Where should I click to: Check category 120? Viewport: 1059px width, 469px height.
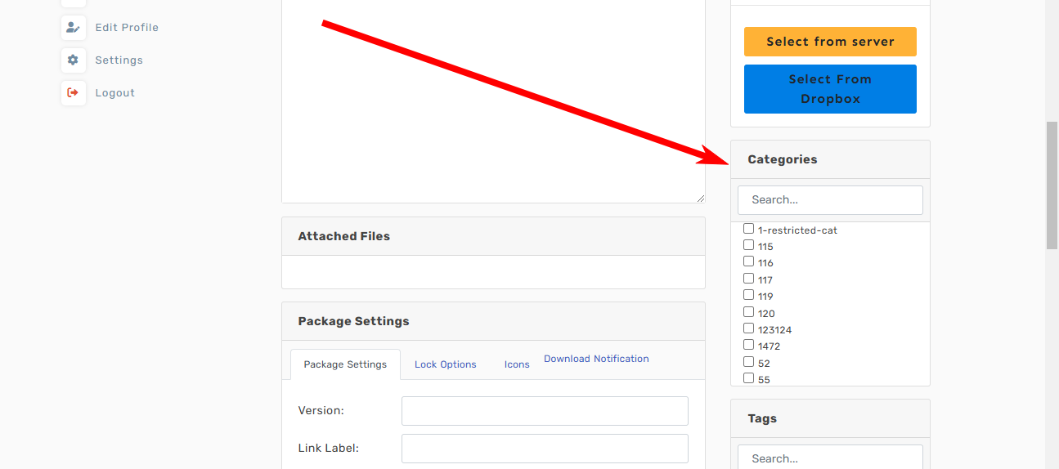coord(748,312)
